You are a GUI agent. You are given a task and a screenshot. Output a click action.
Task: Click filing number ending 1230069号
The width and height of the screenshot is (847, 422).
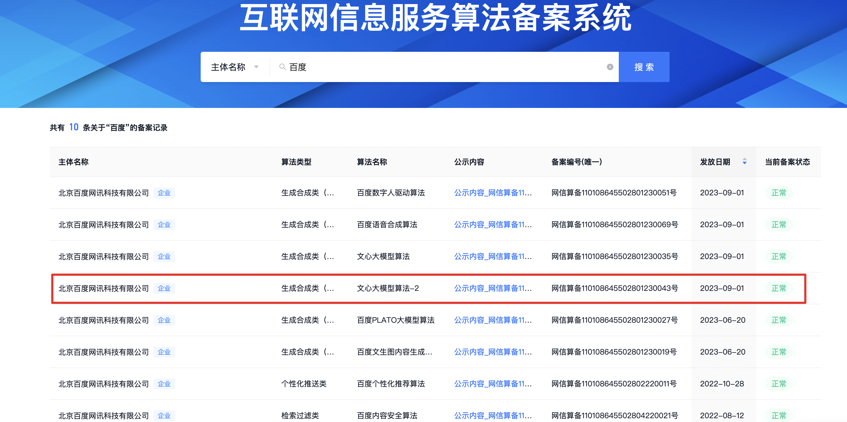pos(614,225)
